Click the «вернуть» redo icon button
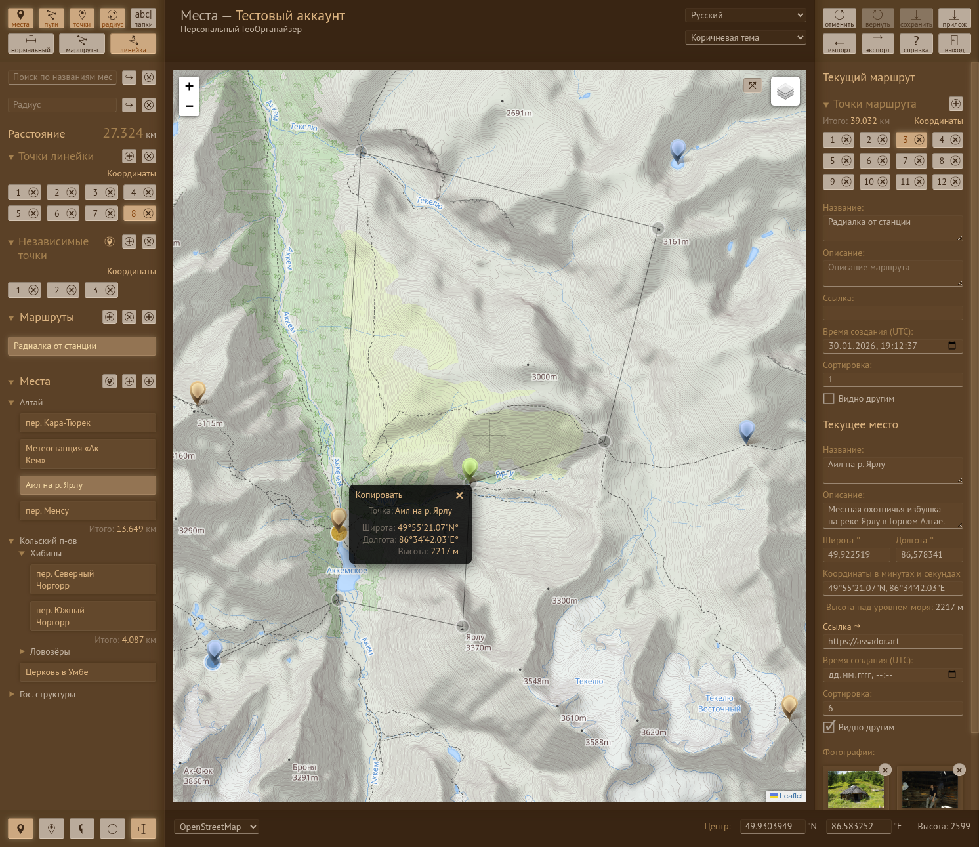 pos(878,18)
